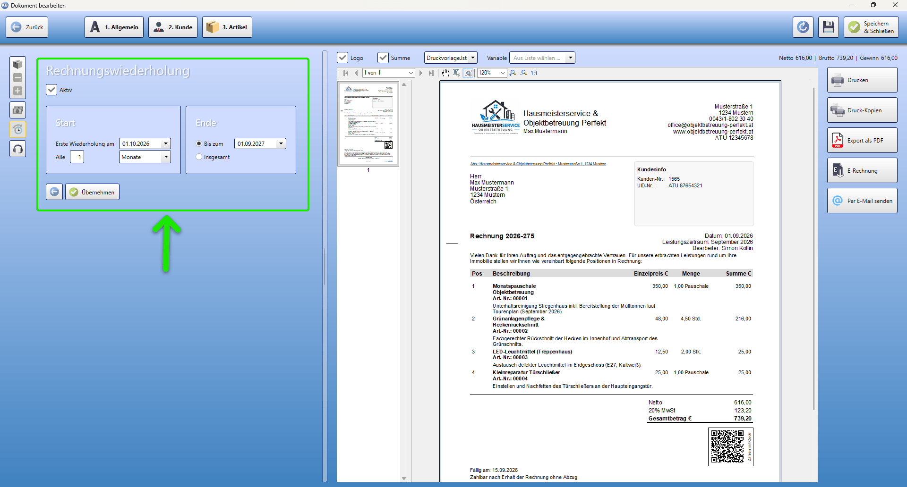Select the 'Bis zum' radio option
Viewport: 907px width, 487px height.
pos(199,143)
